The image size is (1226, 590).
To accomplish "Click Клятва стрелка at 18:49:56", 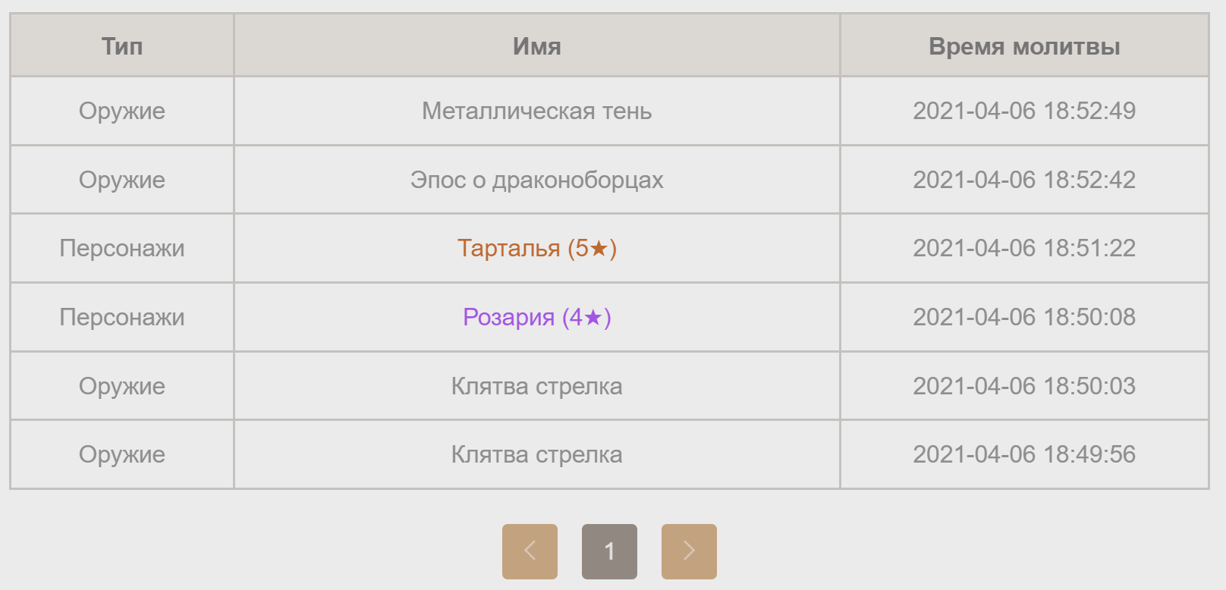I will [x=536, y=454].
